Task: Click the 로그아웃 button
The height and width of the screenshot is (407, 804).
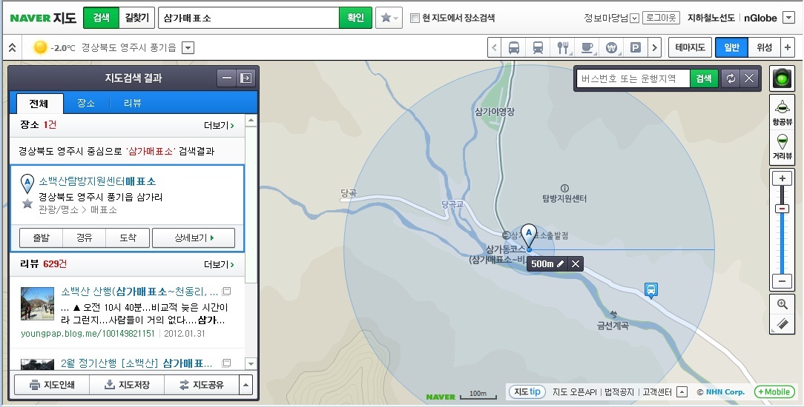Action: pos(661,18)
